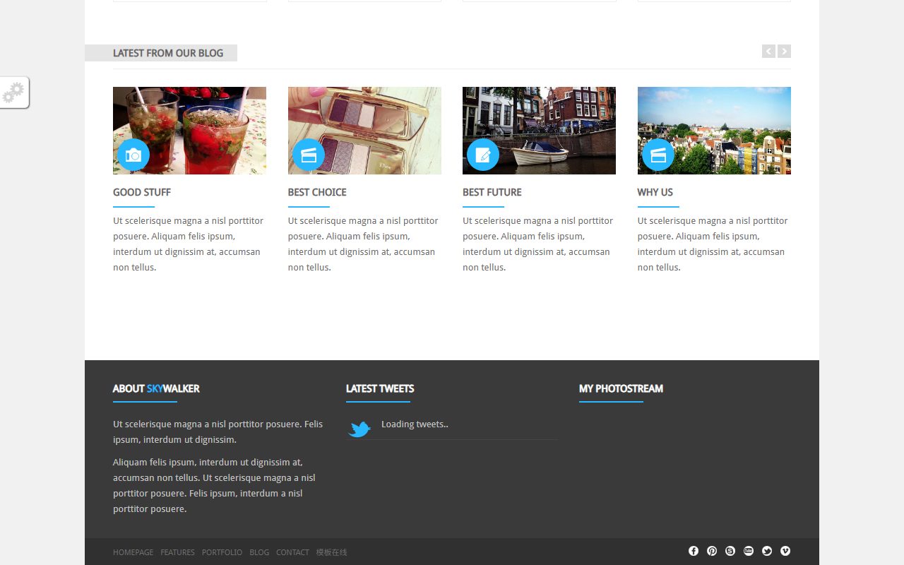The width and height of the screenshot is (904, 565).
Task: Open the Best Choice post title
Action: click(317, 192)
